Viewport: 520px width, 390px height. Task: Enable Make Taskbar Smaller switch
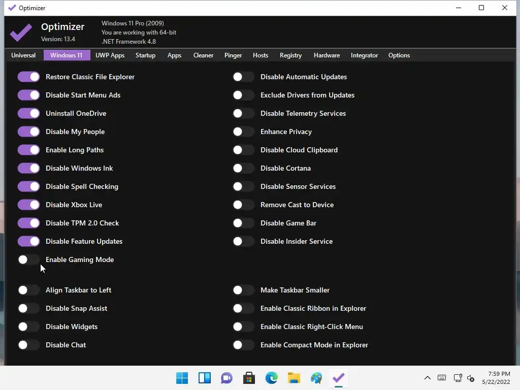coord(243,290)
